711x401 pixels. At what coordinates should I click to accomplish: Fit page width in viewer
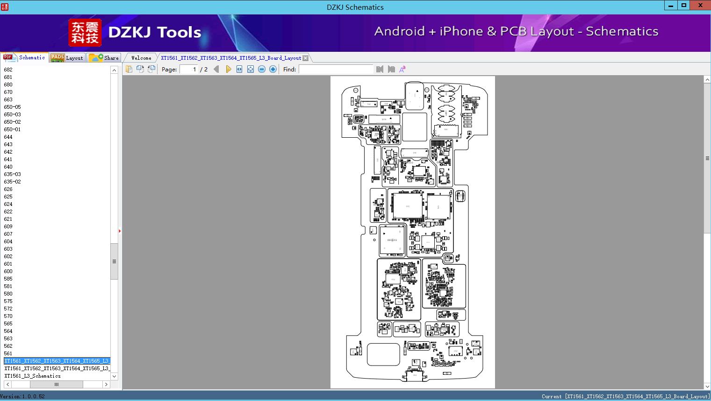tap(239, 69)
